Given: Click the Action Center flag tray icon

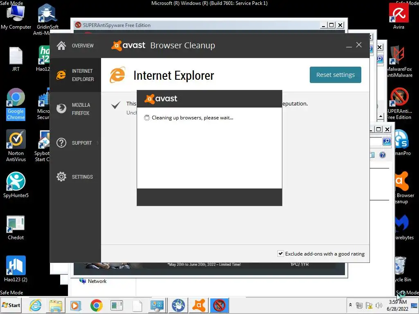Looking at the screenshot, I should pos(369,305).
